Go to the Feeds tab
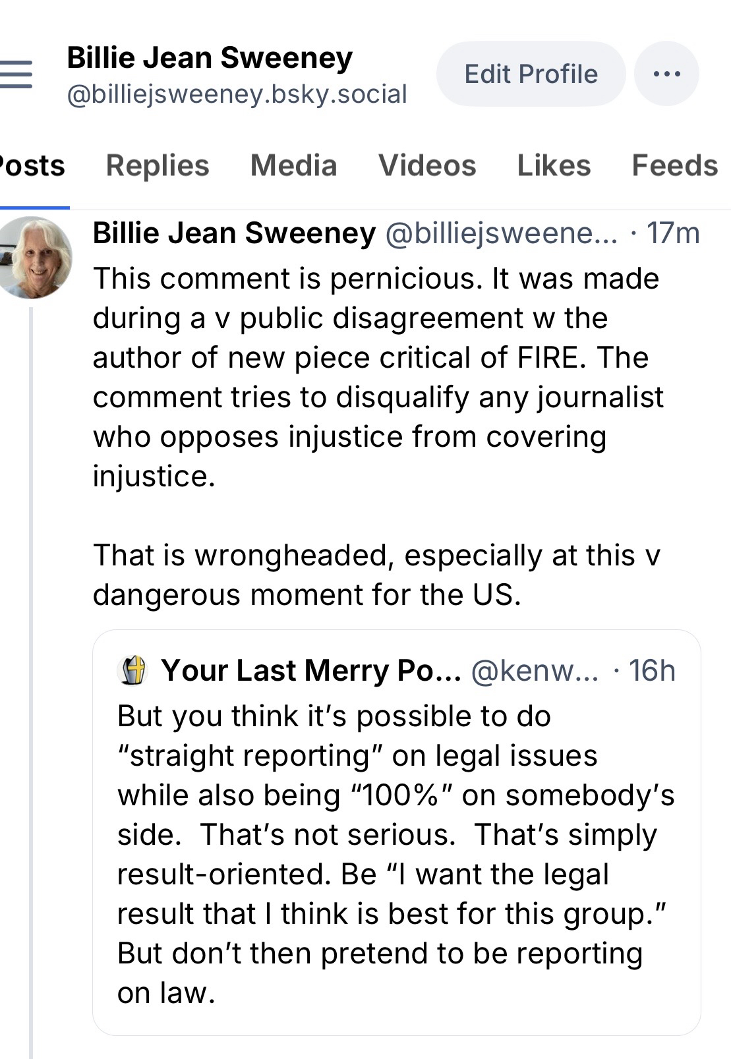Image resolution: width=731 pixels, height=1059 pixels. coord(674,166)
